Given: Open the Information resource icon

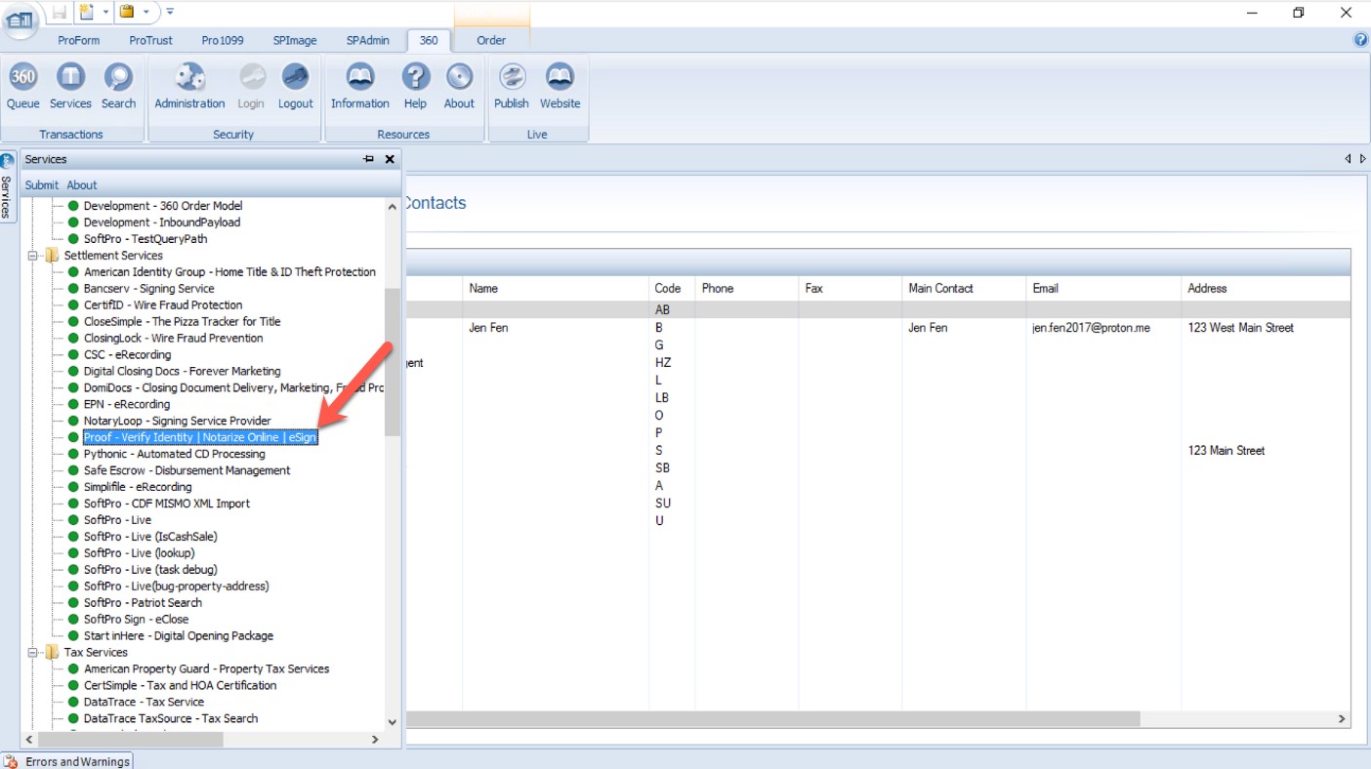Looking at the screenshot, I should coord(360,87).
